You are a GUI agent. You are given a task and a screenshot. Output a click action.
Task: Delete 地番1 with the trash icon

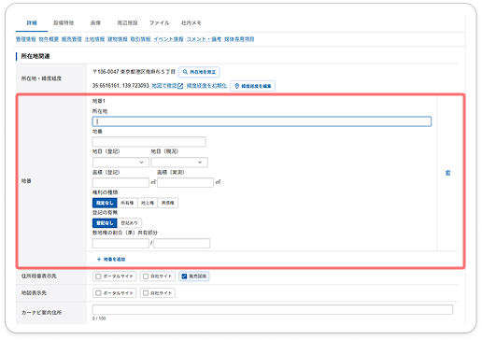point(447,173)
